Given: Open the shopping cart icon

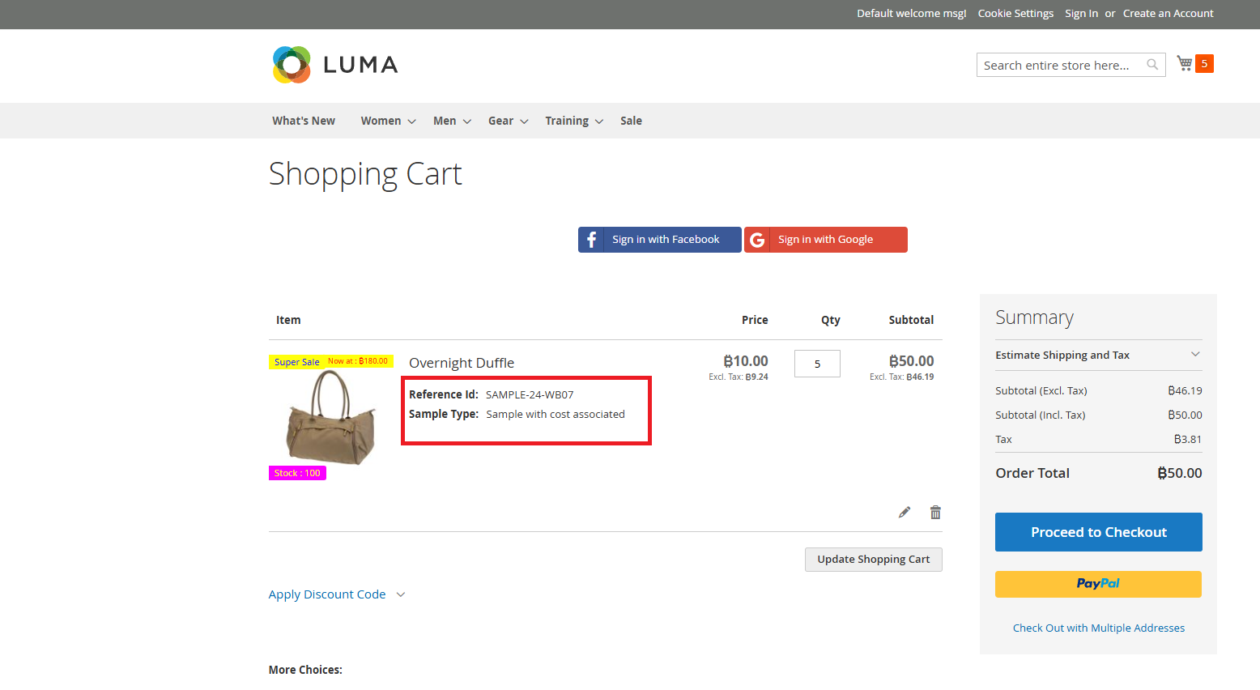Looking at the screenshot, I should pos(1185,63).
